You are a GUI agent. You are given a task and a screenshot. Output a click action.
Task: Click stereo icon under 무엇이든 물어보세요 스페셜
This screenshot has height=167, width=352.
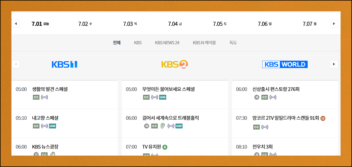(x=155, y=97)
